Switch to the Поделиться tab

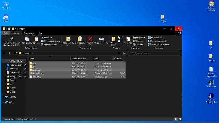point(29,33)
